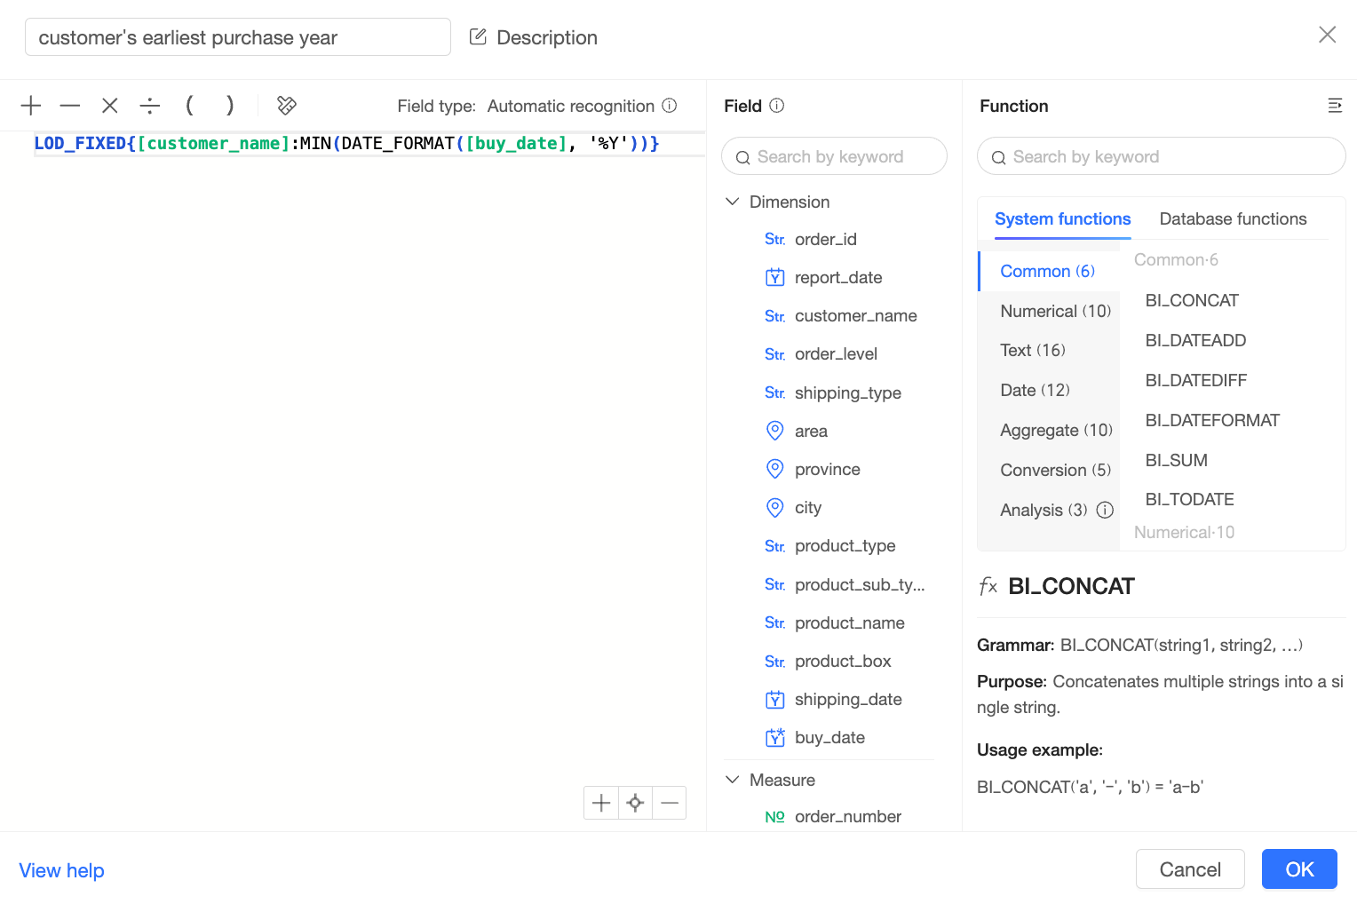
Task: Open the Date functions category
Action: 1035,391
